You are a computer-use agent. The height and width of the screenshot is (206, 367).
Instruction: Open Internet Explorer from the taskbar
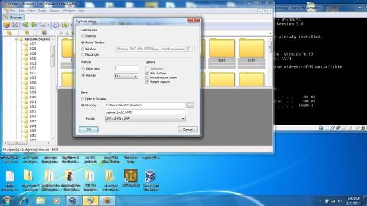click(x=24, y=201)
